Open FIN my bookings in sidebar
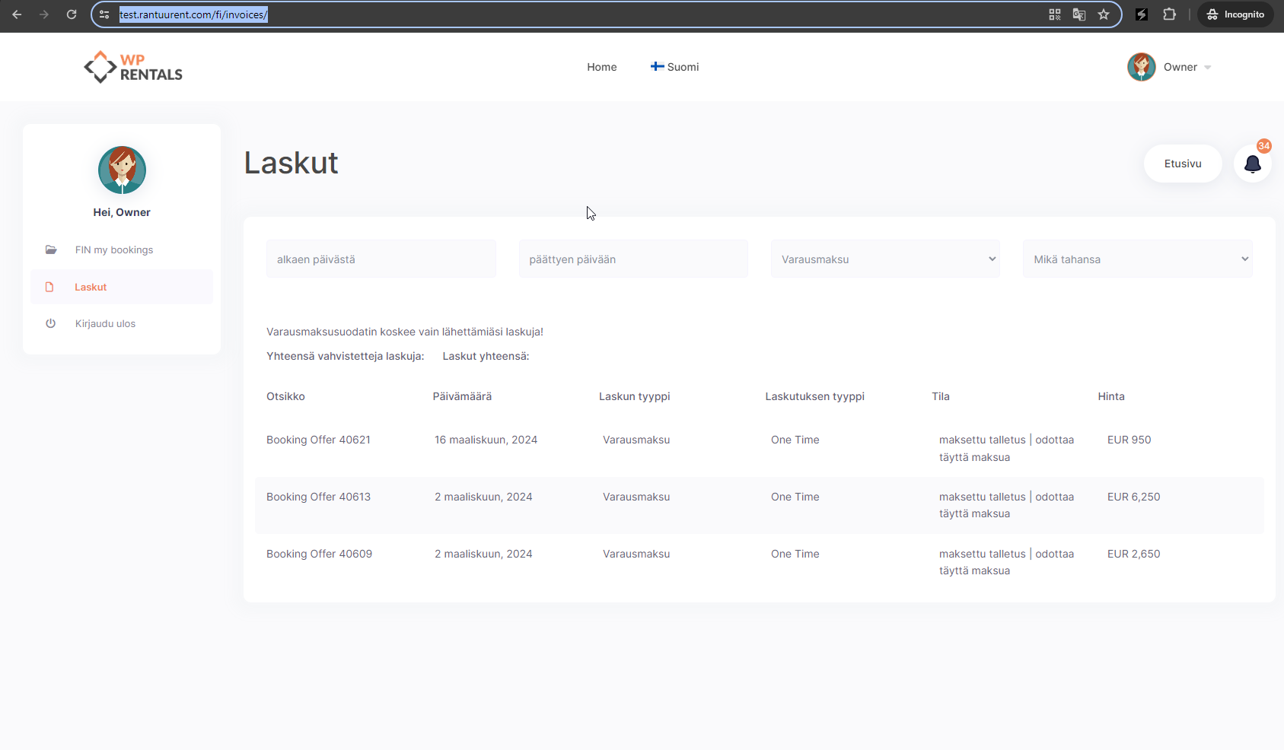 coord(114,249)
